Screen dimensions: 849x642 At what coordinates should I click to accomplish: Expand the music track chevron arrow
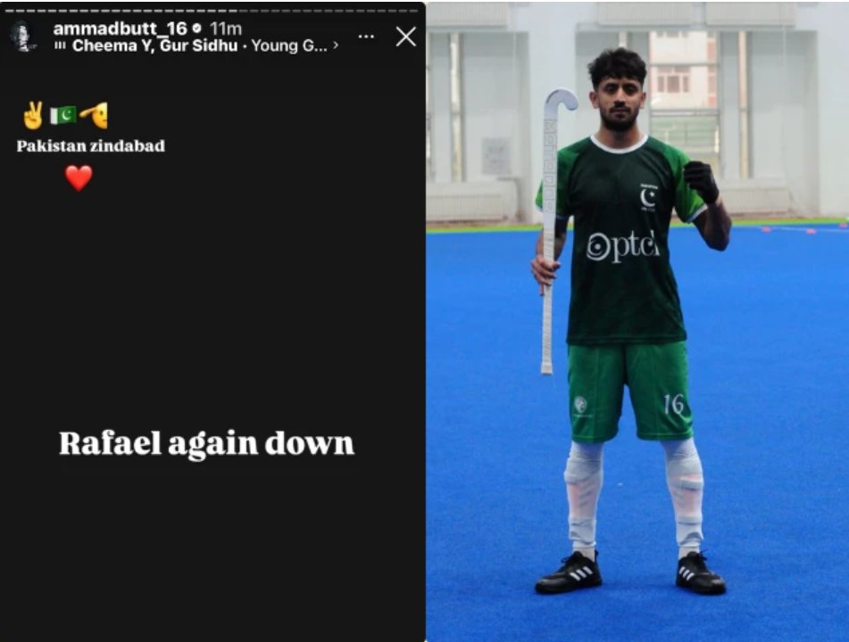point(336,45)
